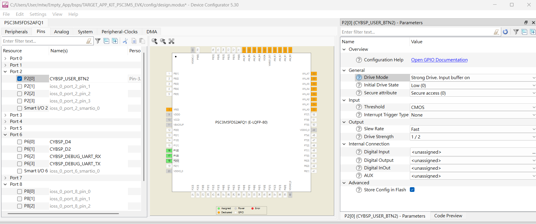The width and height of the screenshot is (536, 224).
Task: Expand all parameters in the Parameters panel
Action: coord(532,32)
